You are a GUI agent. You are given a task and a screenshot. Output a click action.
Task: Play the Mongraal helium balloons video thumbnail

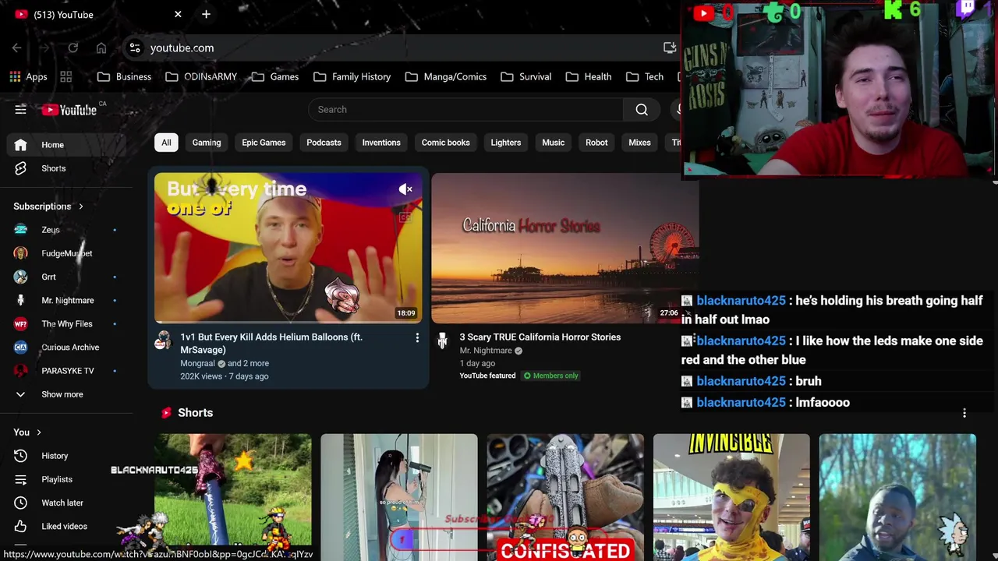point(288,248)
